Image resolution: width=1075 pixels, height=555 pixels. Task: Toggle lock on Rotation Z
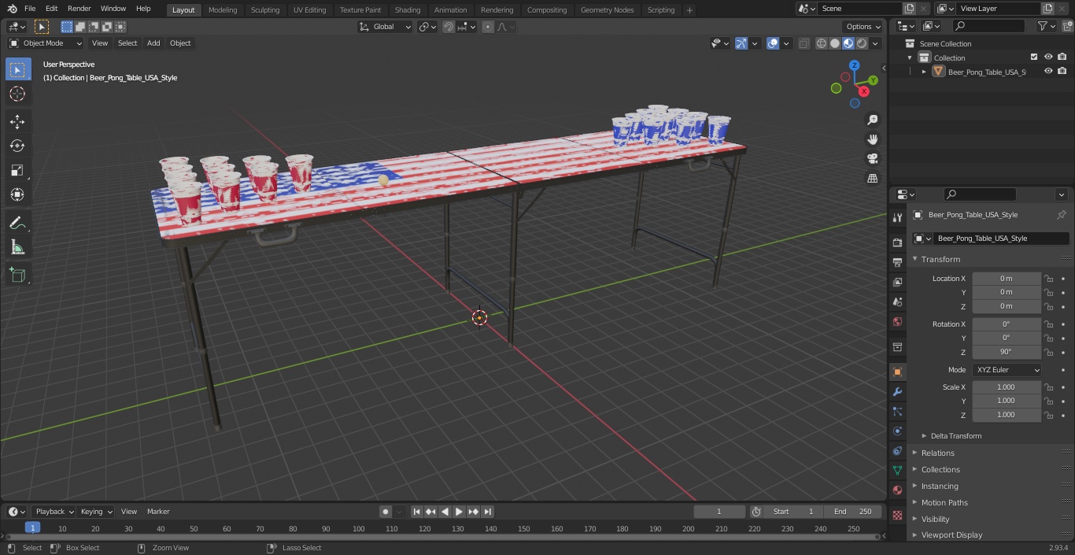[1048, 352]
